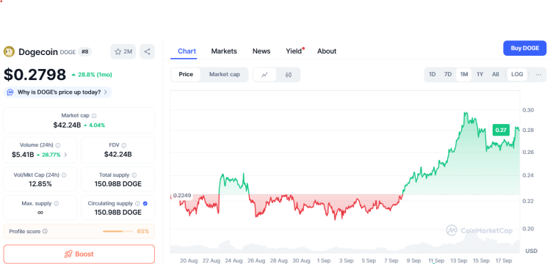Viewport: 550px width, 264px height.
Task: Select the Market cap chart toggle
Action: click(225, 75)
